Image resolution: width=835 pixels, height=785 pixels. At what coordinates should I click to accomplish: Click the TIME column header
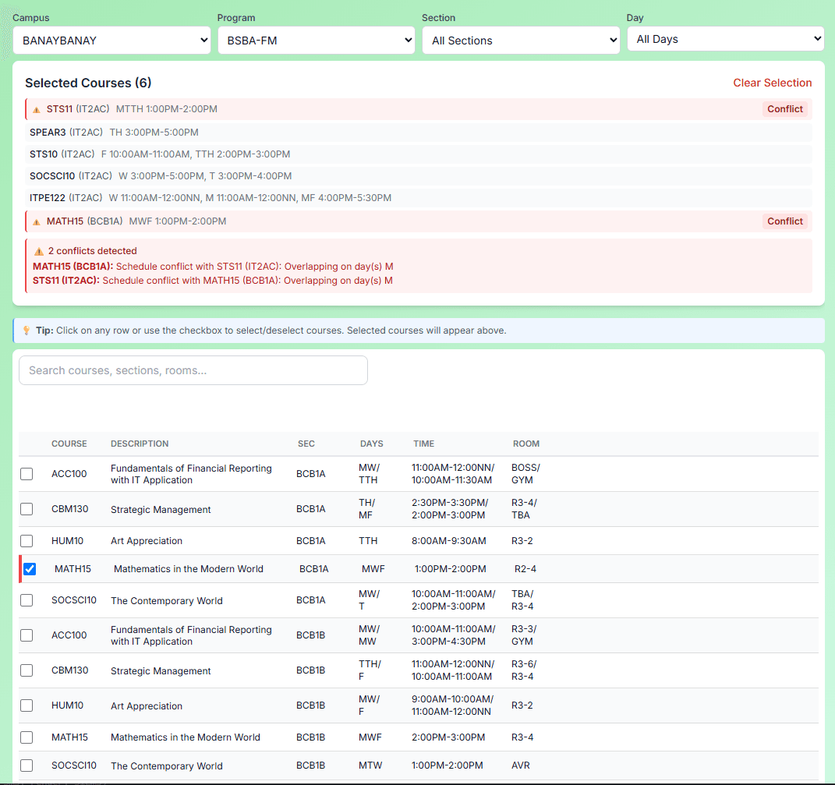423,444
